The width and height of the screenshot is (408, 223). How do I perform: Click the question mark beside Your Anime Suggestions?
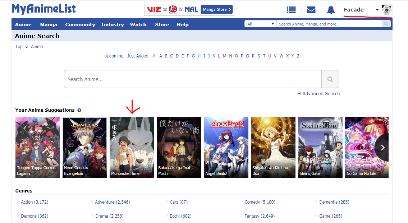79,110
